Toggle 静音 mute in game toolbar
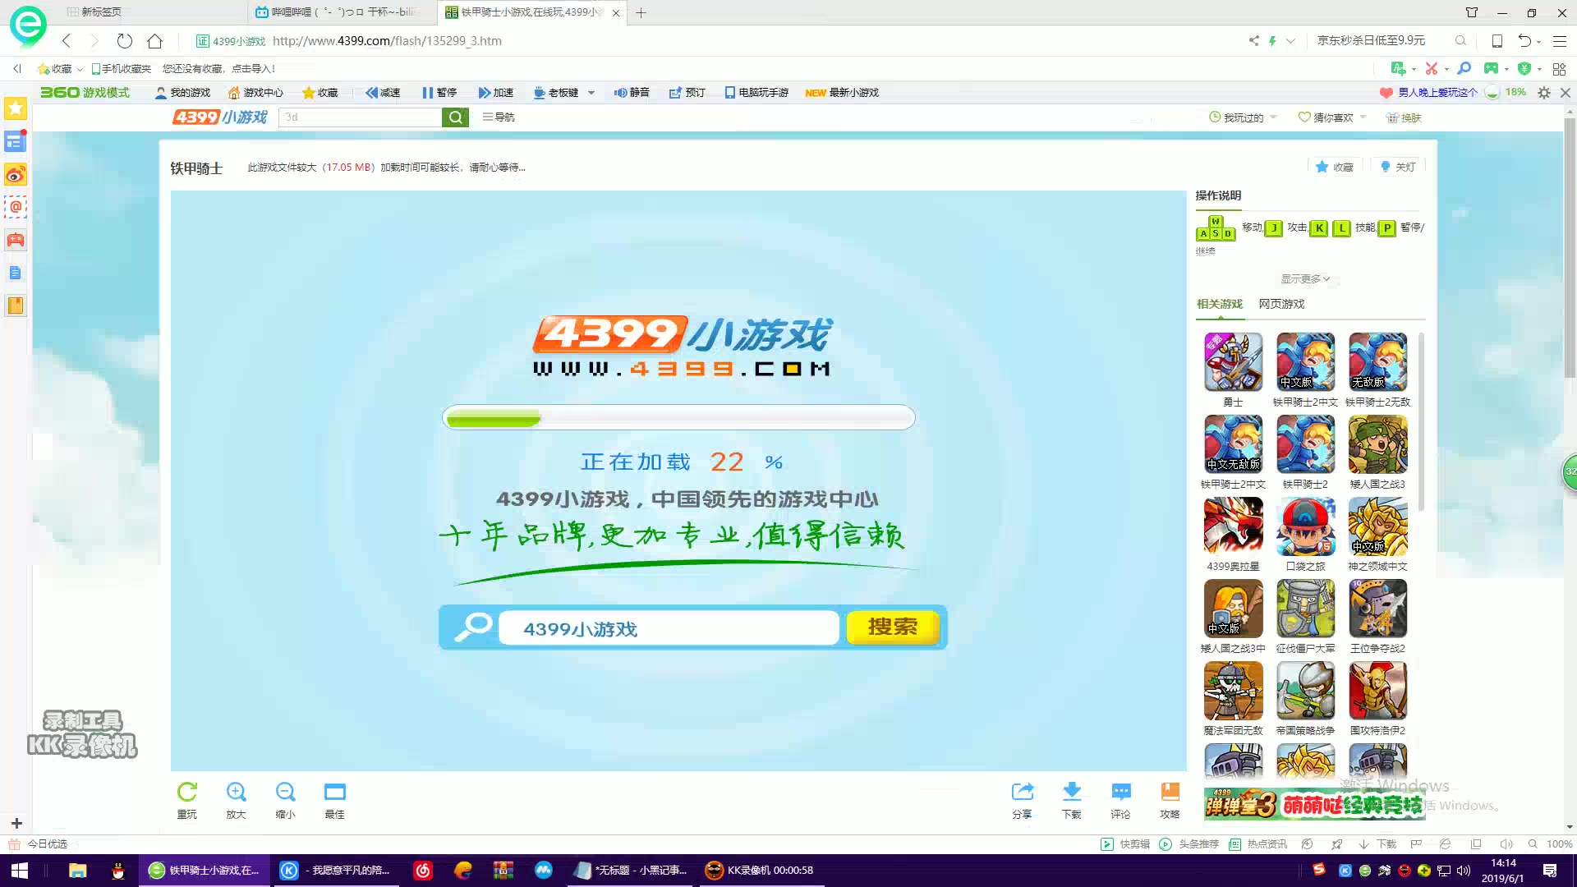This screenshot has height=887, width=1577. (x=632, y=93)
